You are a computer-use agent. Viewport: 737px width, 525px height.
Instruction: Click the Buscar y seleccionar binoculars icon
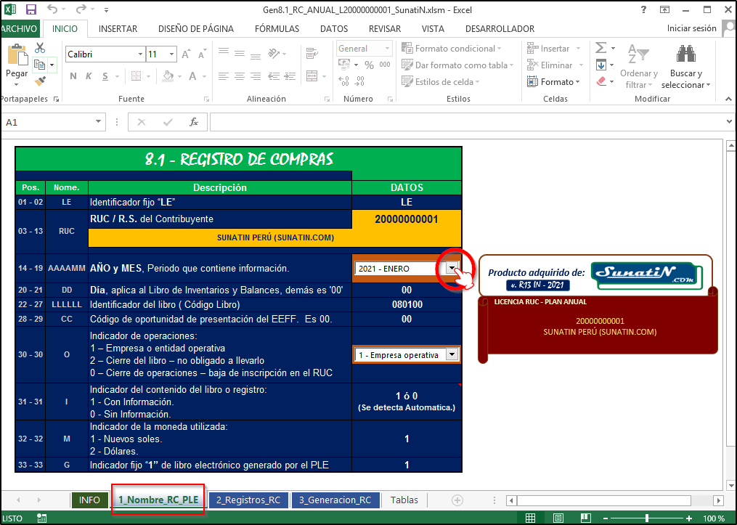coord(685,55)
